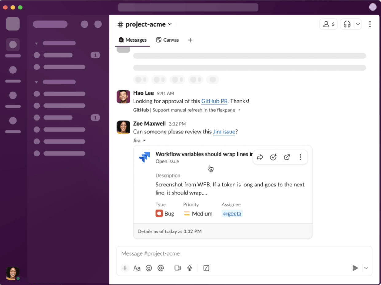Open the Jira issue link
381x285 pixels.
(224, 132)
